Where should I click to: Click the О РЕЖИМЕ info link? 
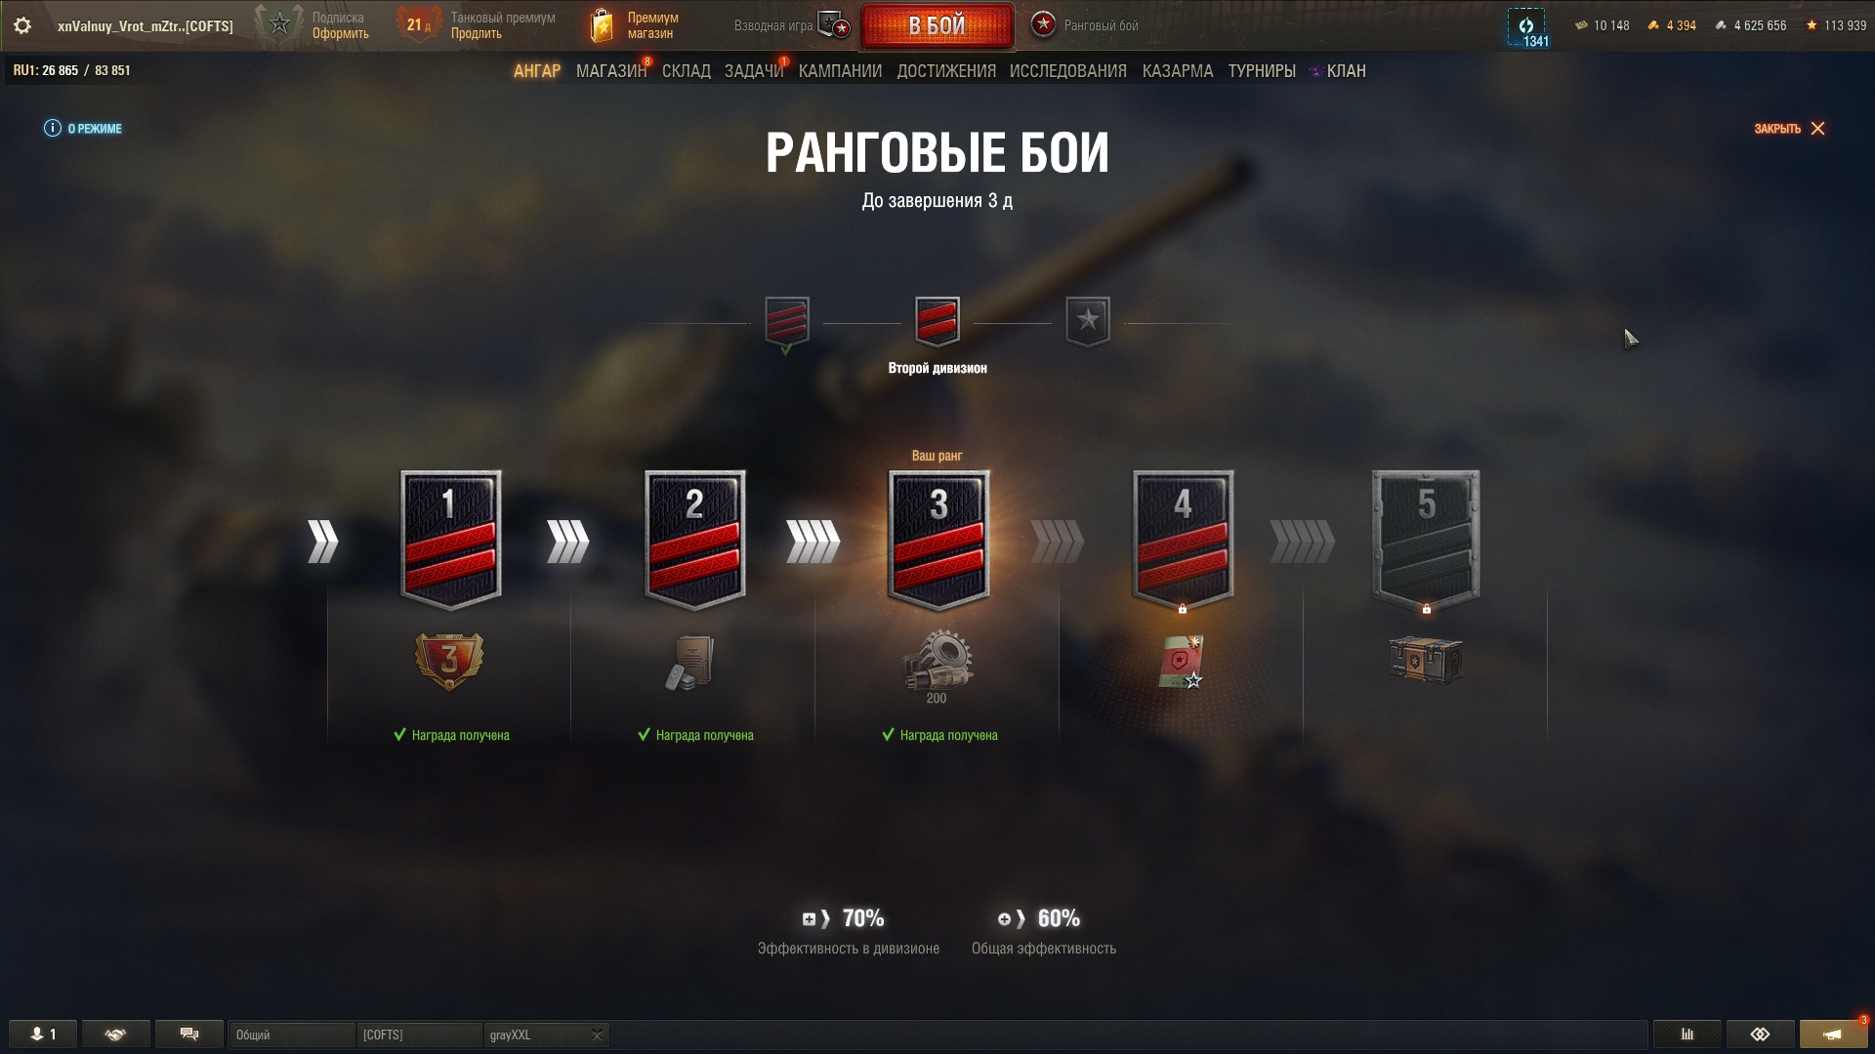click(83, 129)
